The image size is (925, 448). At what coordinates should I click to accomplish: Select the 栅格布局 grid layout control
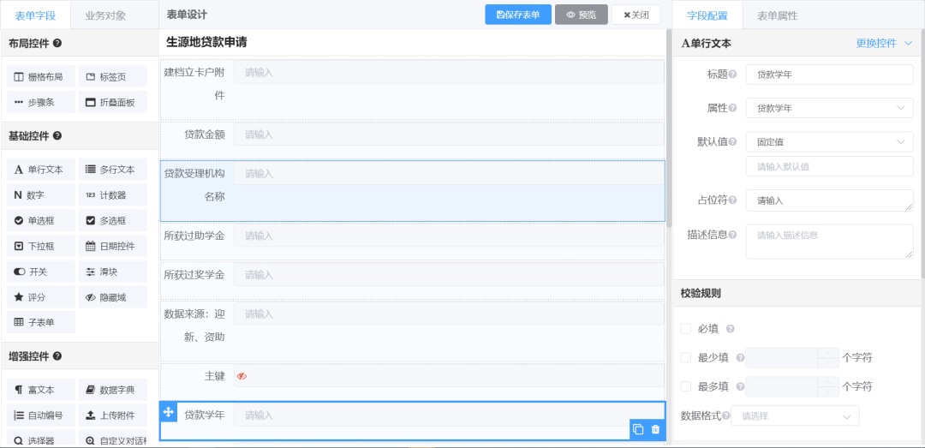pyautogui.click(x=40, y=76)
